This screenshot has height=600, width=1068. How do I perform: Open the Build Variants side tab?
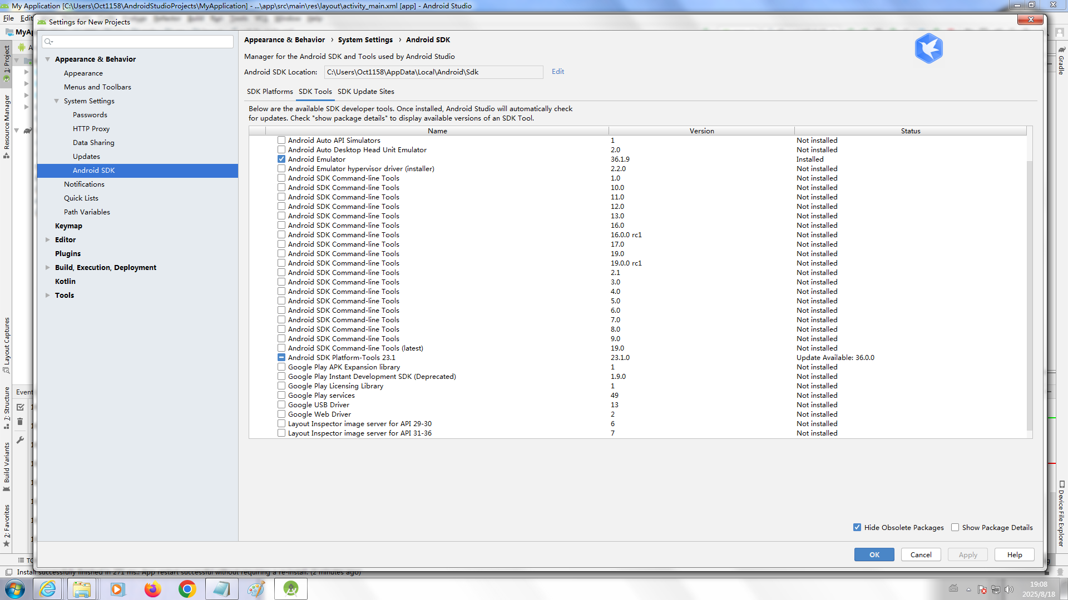tap(7, 467)
